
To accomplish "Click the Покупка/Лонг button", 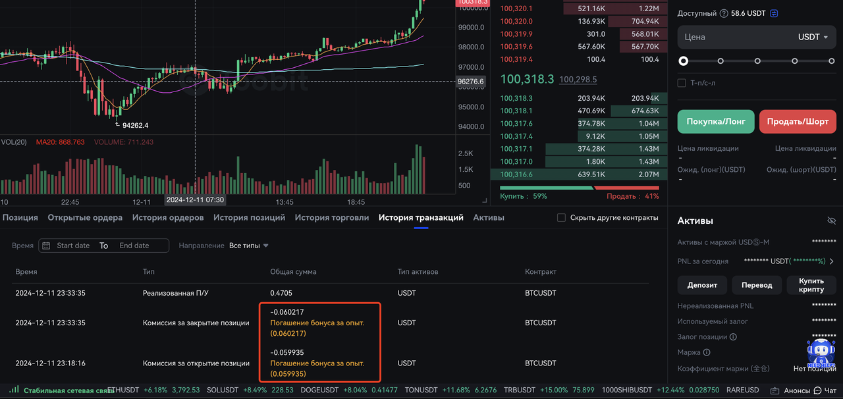I will tap(716, 122).
